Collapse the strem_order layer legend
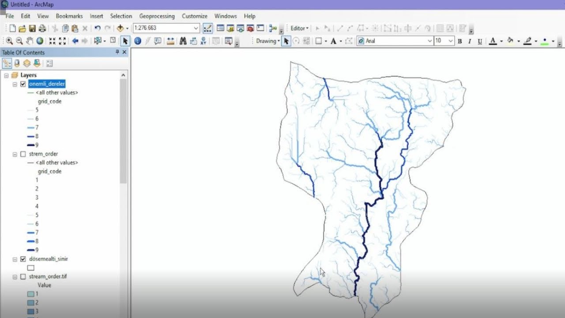The width and height of the screenshot is (565, 318). 15,154
